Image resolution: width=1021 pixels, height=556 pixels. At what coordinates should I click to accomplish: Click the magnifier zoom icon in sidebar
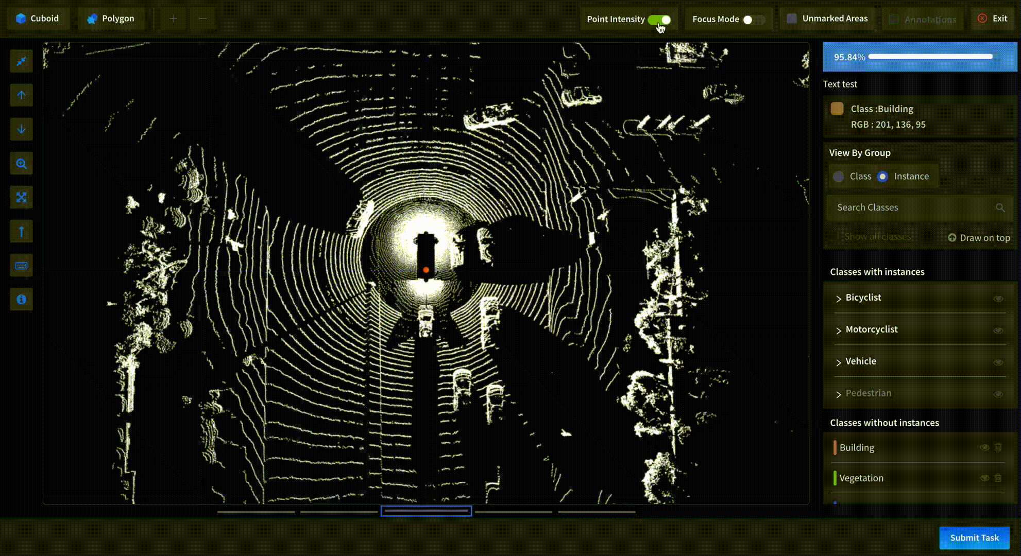click(x=21, y=163)
